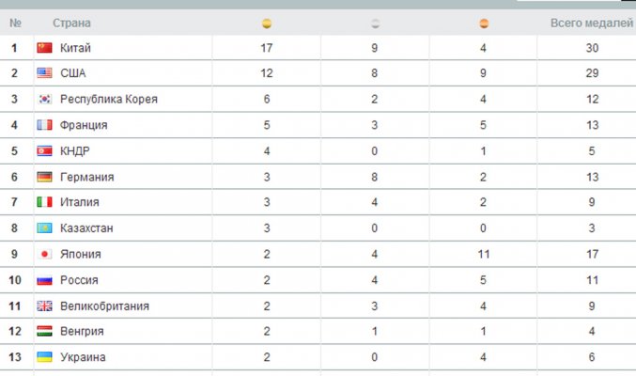The width and height of the screenshot is (636, 376).
Task: Click the Венгрия country name
Action: 82,331
